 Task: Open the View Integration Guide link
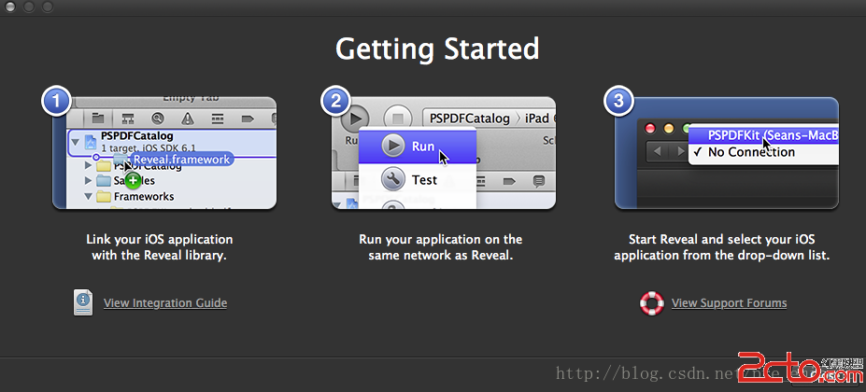click(165, 303)
